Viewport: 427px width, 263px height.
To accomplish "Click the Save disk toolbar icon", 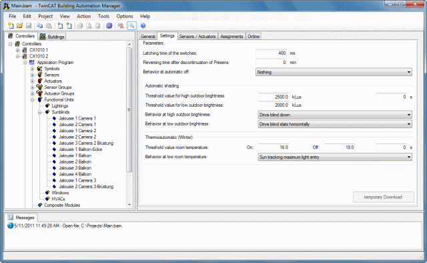I will click(29, 25).
